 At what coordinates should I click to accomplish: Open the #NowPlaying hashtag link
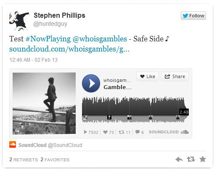(48, 39)
